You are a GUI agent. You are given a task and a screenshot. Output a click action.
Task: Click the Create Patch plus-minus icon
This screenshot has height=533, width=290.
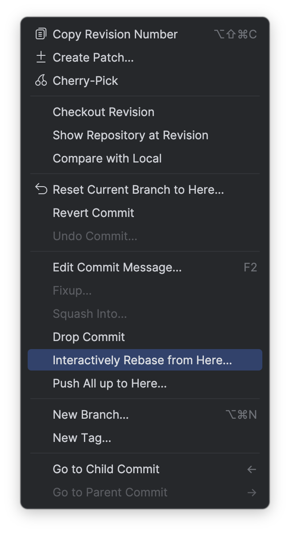(41, 57)
